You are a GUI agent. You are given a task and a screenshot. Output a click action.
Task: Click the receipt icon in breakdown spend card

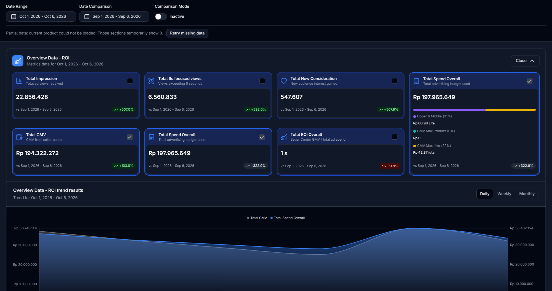[x=416, y=81]
